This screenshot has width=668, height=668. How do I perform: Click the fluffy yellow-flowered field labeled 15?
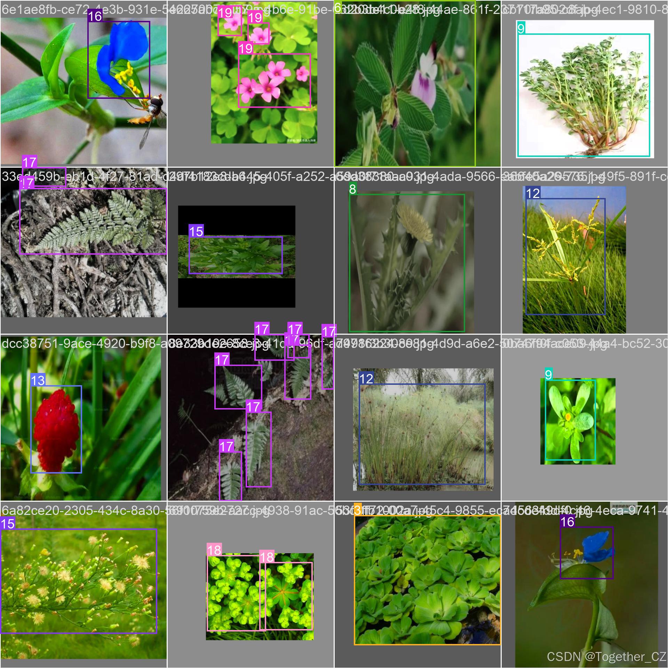pos(79,581)
